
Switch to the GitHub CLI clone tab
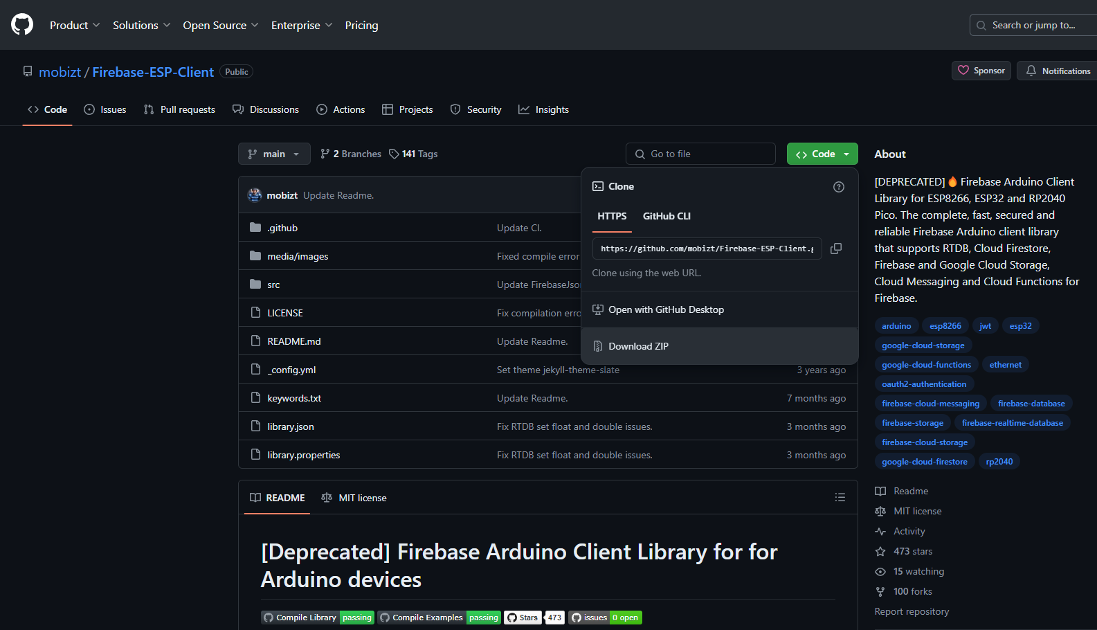pyautogui.click(x=667, y=216)
